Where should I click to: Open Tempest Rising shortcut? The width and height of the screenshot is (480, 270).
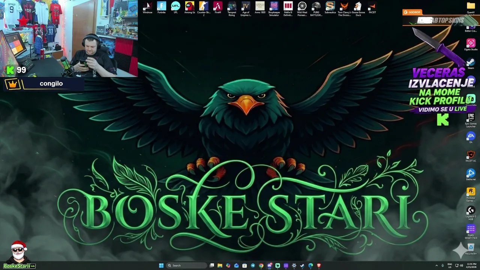coord(232,8)
